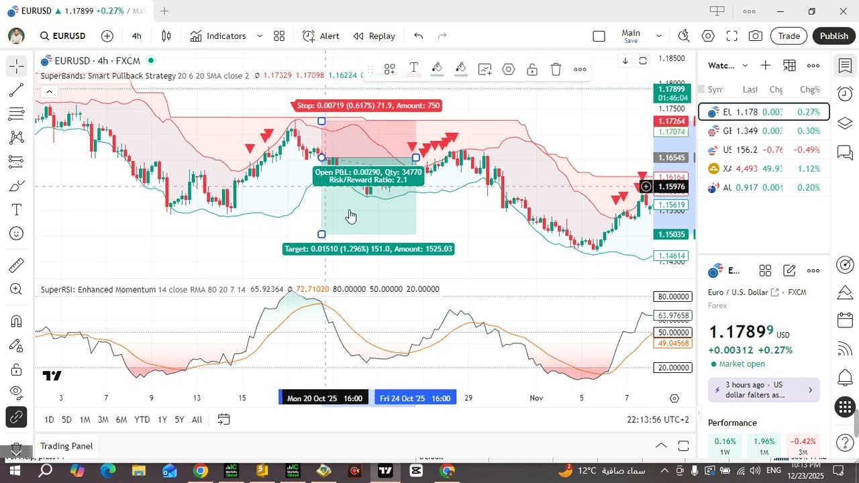Collapse the indicator legend chevron
859x483 pixels.
tap(49, 92)
